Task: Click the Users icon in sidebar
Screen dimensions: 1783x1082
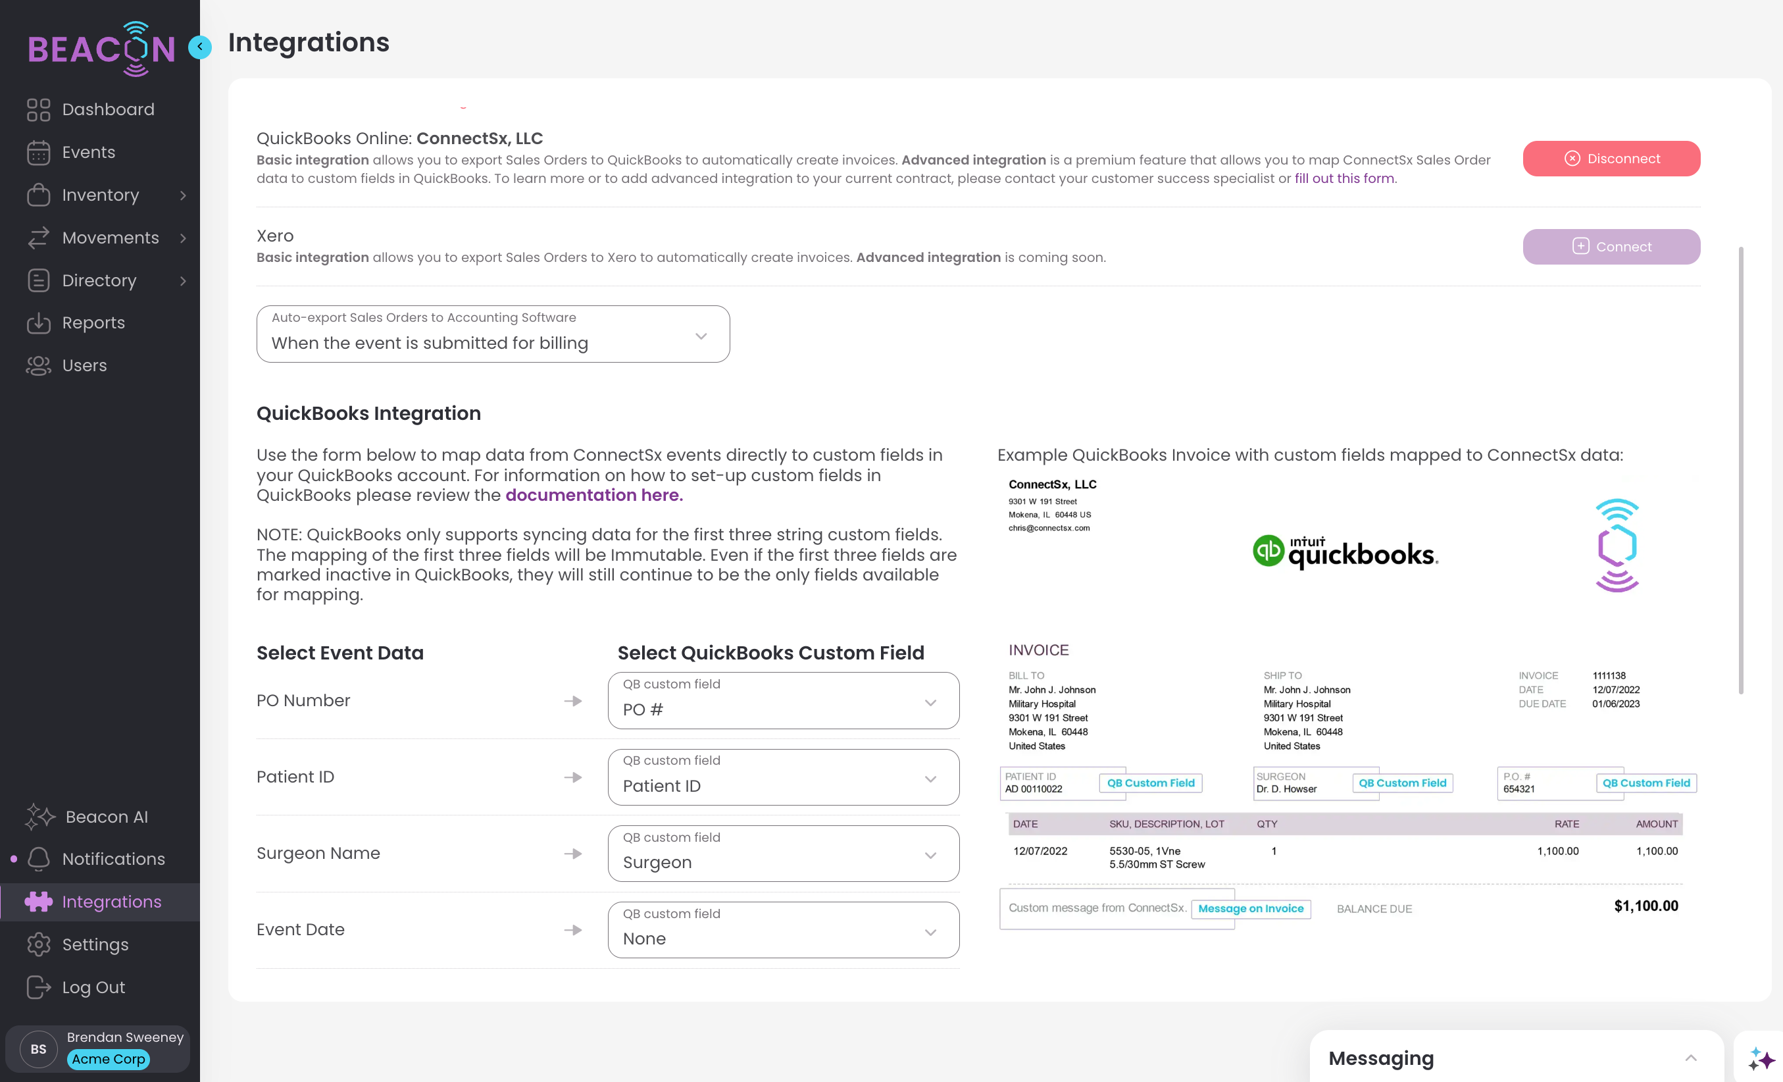Action: (x=38, y=366)
